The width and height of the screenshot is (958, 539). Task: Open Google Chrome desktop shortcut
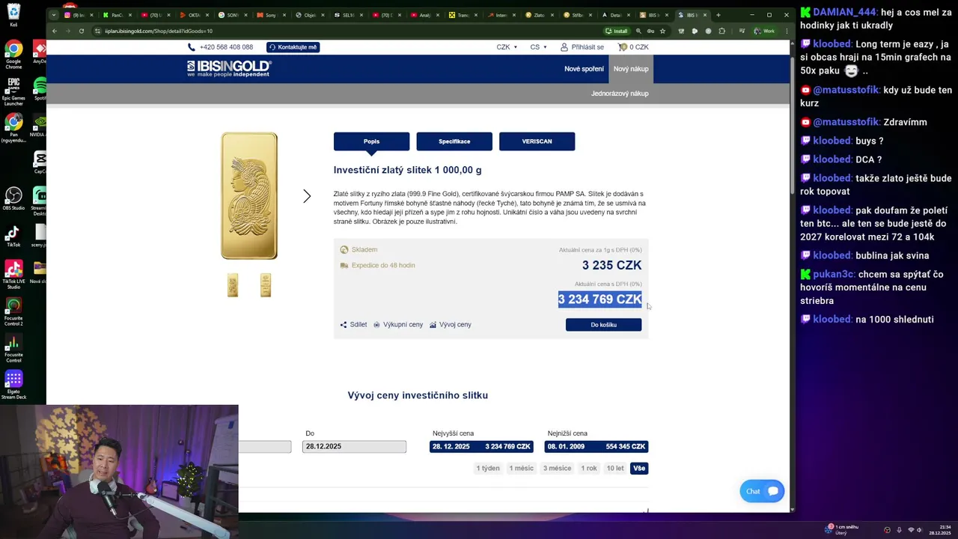[x=13, y=55]
